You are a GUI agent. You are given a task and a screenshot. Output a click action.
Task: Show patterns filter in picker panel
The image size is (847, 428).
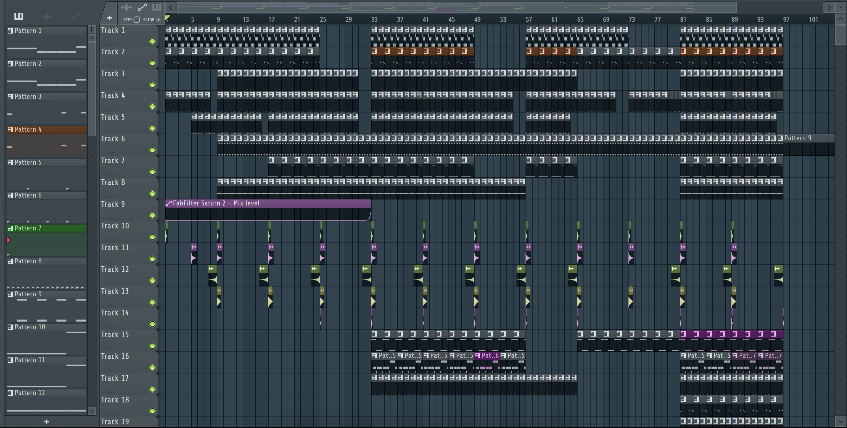(19, 16)
